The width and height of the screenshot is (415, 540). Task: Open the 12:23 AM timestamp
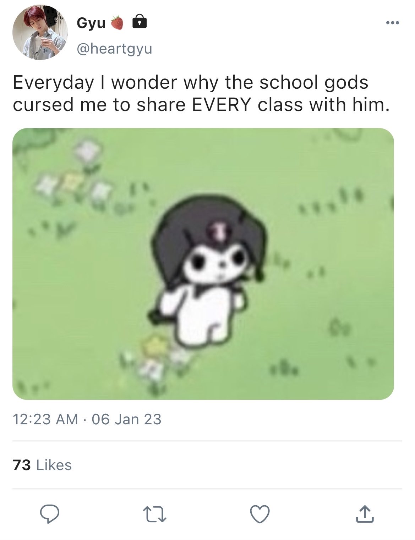click(x=45, y=419)
